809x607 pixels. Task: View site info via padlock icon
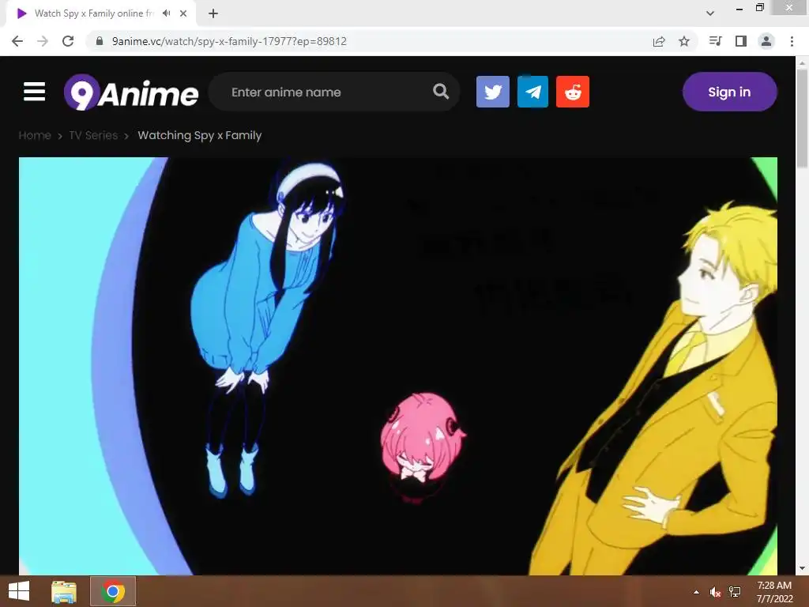[x=100, y=41]
